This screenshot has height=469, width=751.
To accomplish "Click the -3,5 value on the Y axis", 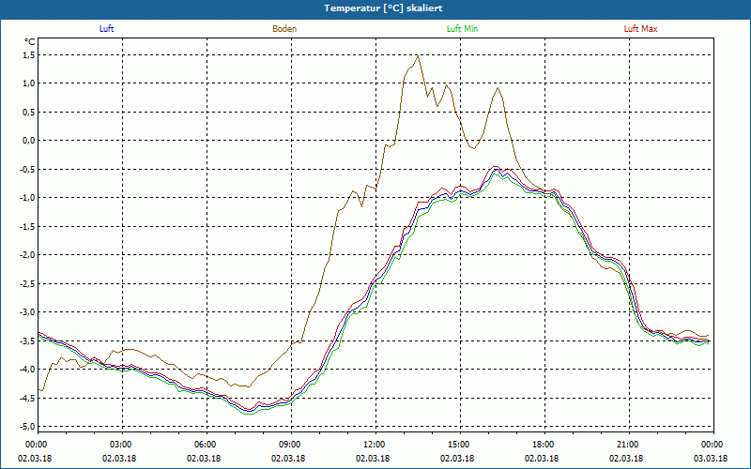I will (x=28, y=340).
